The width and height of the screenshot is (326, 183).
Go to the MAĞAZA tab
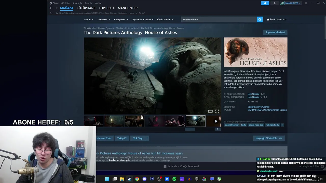66,8
